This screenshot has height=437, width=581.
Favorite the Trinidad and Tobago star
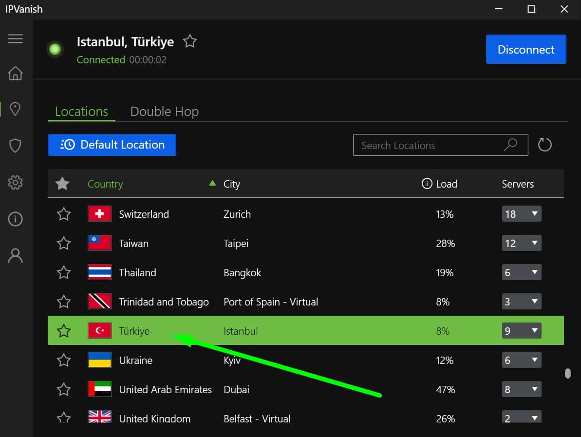tap(64, 302)
